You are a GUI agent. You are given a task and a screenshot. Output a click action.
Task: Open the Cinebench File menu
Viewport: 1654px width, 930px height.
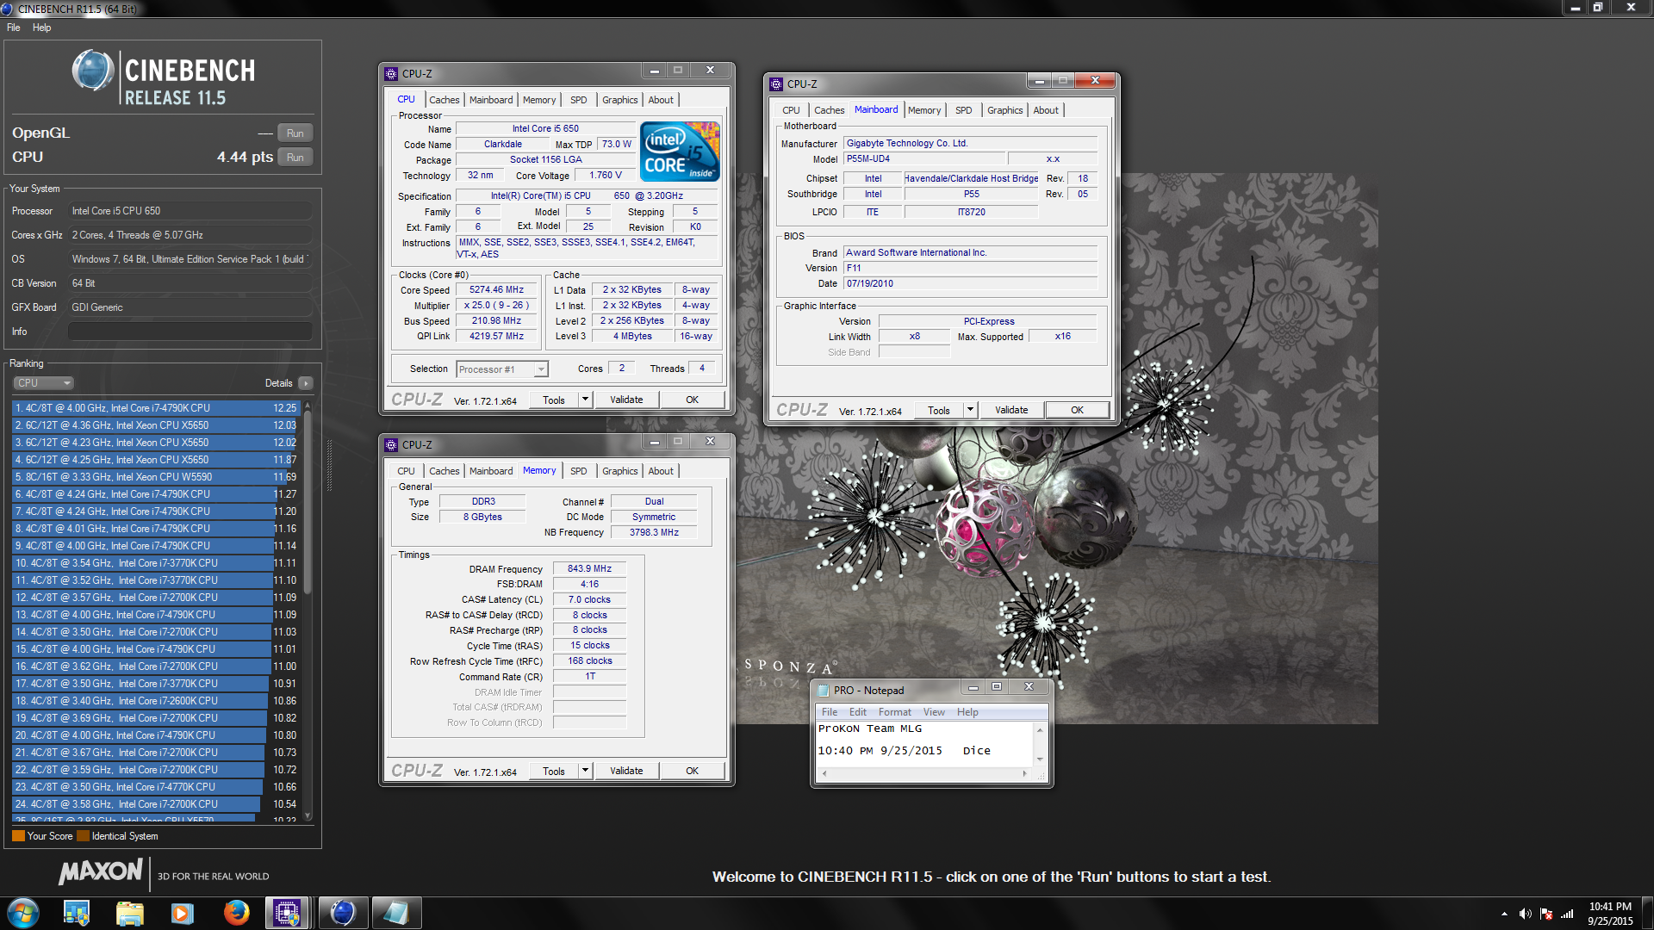14,28
